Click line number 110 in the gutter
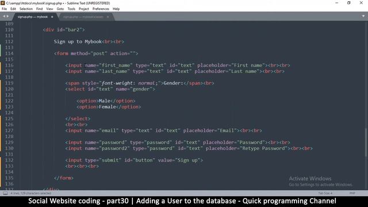 click(x=9, y=30)
